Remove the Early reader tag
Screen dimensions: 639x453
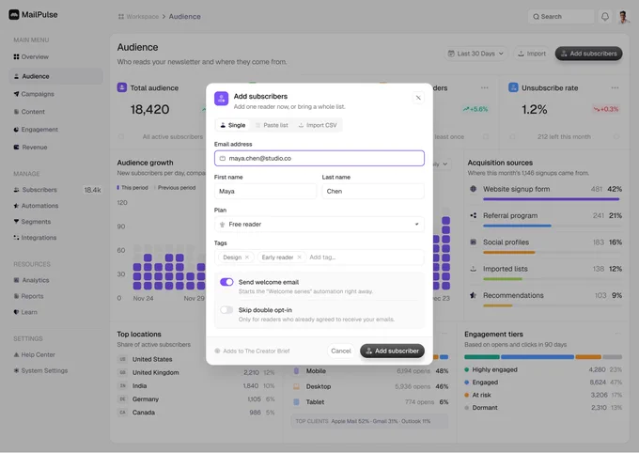click(x=299, y=258)
